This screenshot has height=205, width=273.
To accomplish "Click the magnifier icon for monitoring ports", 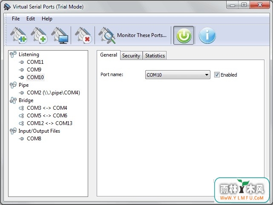I will 107,35.
